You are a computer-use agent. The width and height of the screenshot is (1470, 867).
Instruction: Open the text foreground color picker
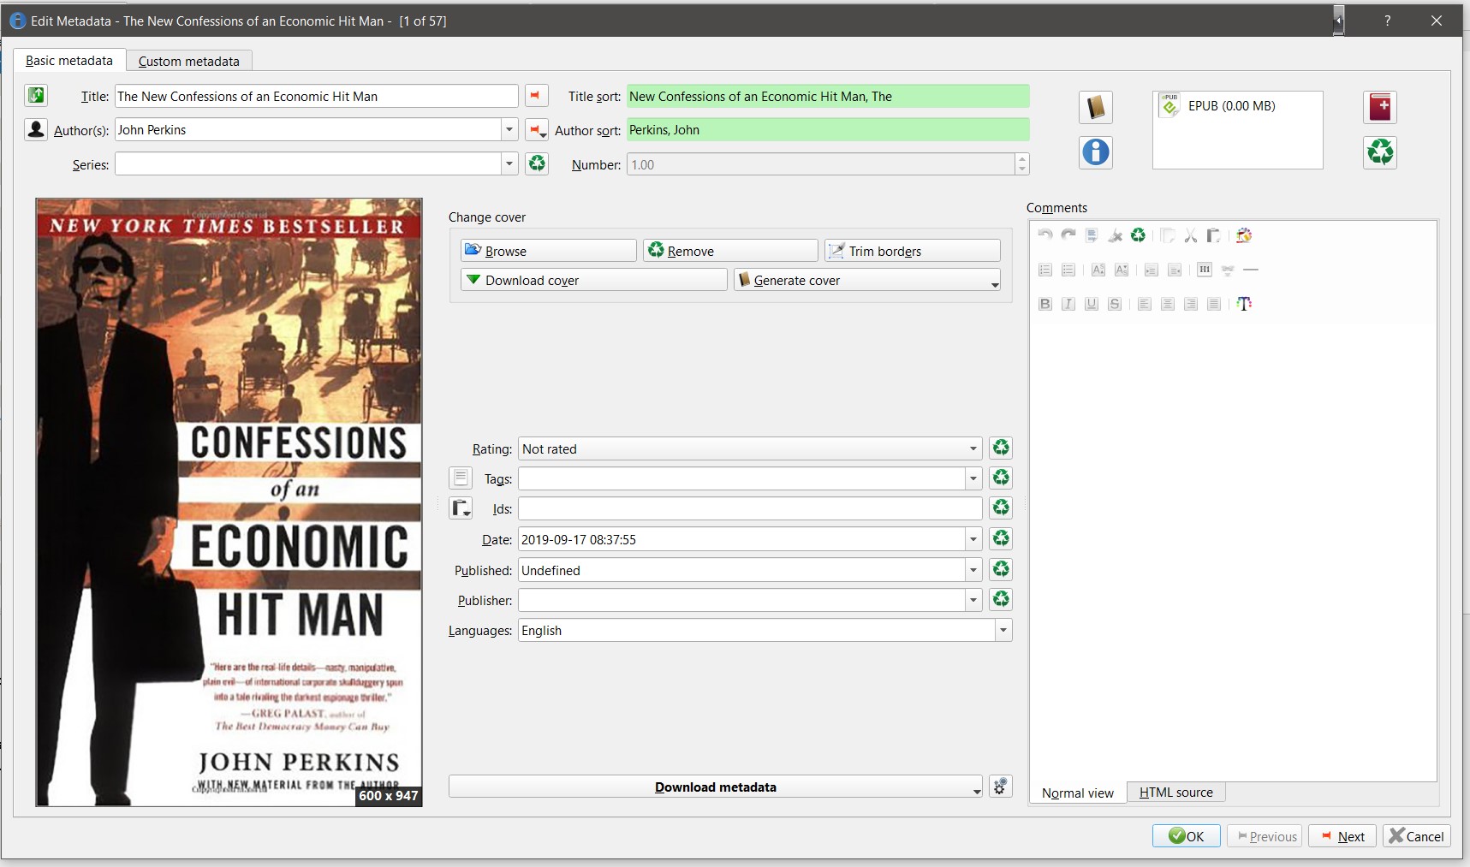point(1244,304)
